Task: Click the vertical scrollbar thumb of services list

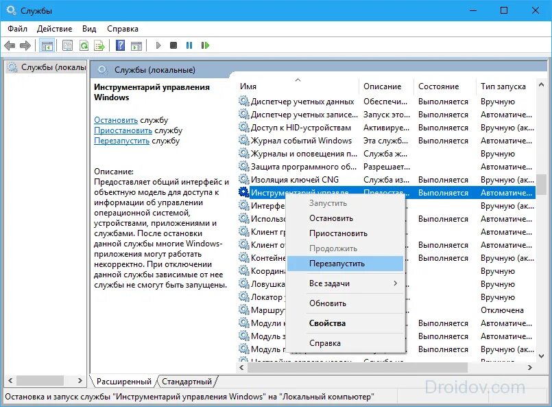Action: (542, 185)
